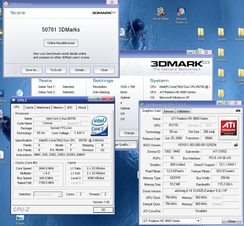Click the Intel Core 2 Duo logo in CPU-Z
The height and width of the screenshot is (226, 244).
tap(99, 125)
